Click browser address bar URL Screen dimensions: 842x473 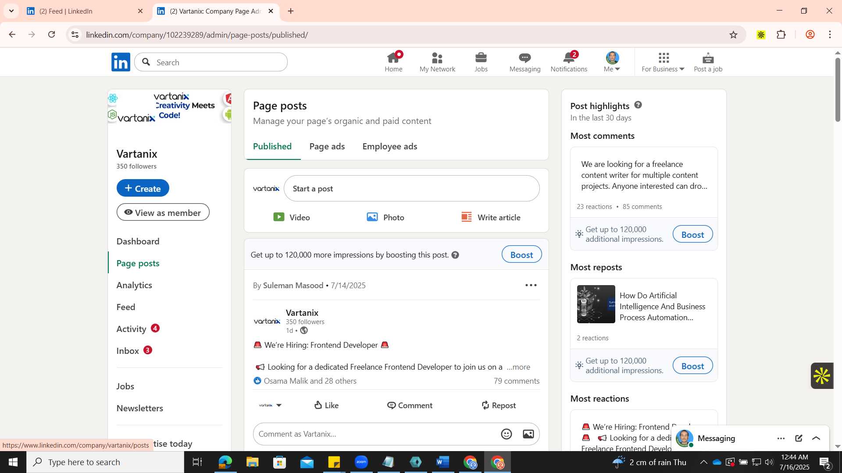[x=197, y=35]
